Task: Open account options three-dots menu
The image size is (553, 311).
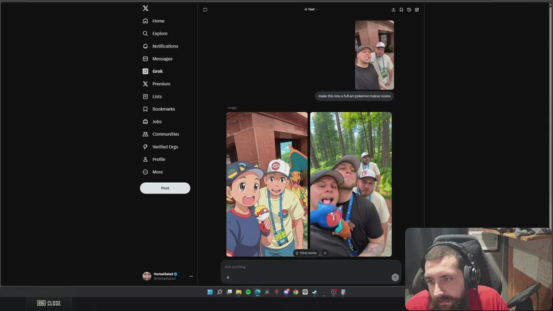Action: point(191,276)
